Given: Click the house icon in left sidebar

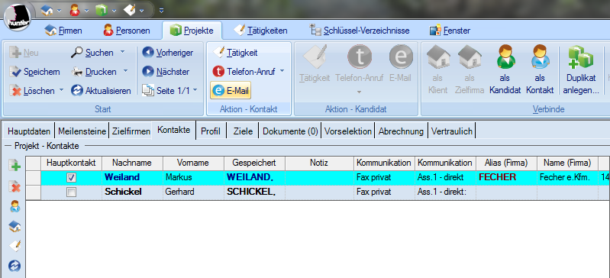Looking at the screenshot, I should coord(15,226).
